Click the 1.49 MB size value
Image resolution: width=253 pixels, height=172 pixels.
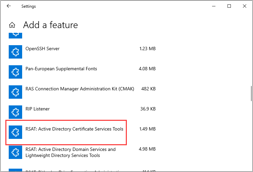point(148,129)
